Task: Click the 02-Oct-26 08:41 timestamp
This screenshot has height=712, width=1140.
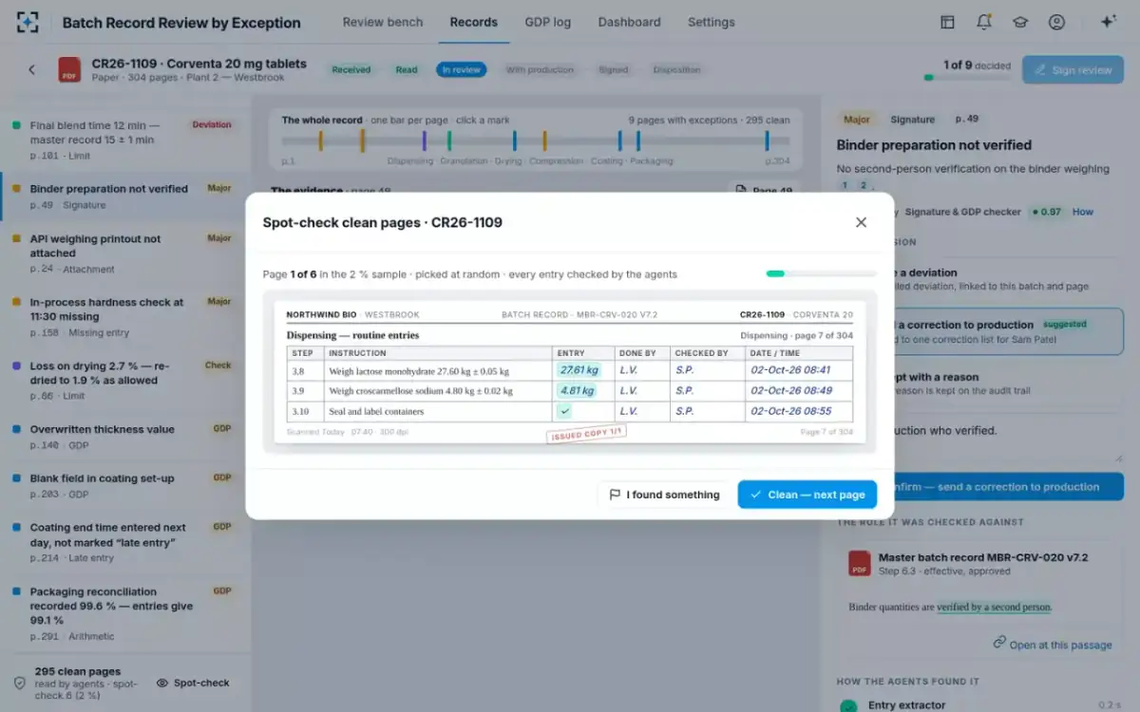Action: (790, 370)
